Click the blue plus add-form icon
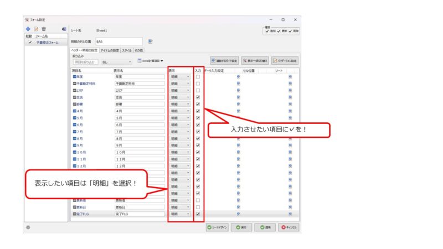This screenshot has height=249, width=443. click(28, 29)
